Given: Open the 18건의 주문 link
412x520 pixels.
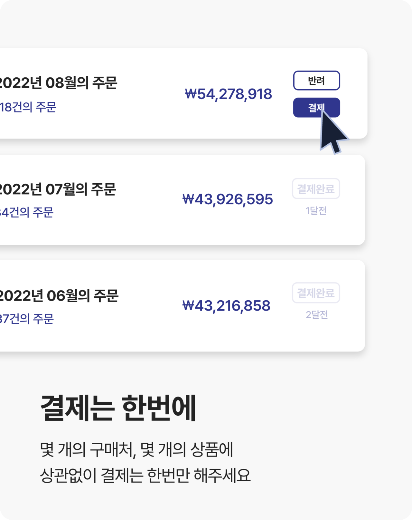Looking at the screenshot, I should (28, 107).
